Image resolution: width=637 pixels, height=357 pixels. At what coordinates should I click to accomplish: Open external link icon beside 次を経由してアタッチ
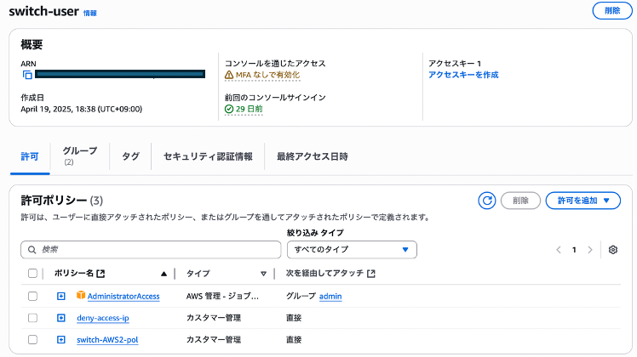point(371,274)
